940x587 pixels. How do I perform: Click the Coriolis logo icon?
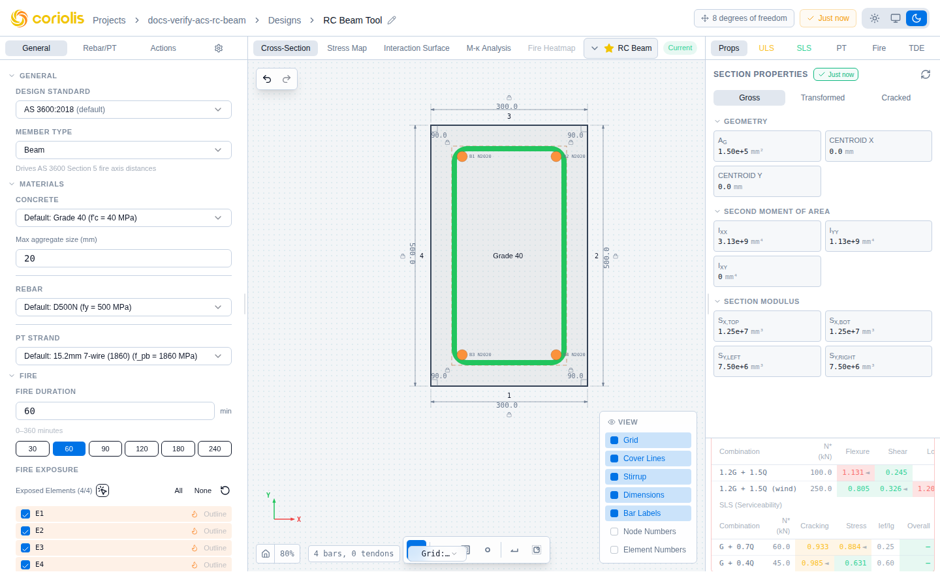click(20, 19)
